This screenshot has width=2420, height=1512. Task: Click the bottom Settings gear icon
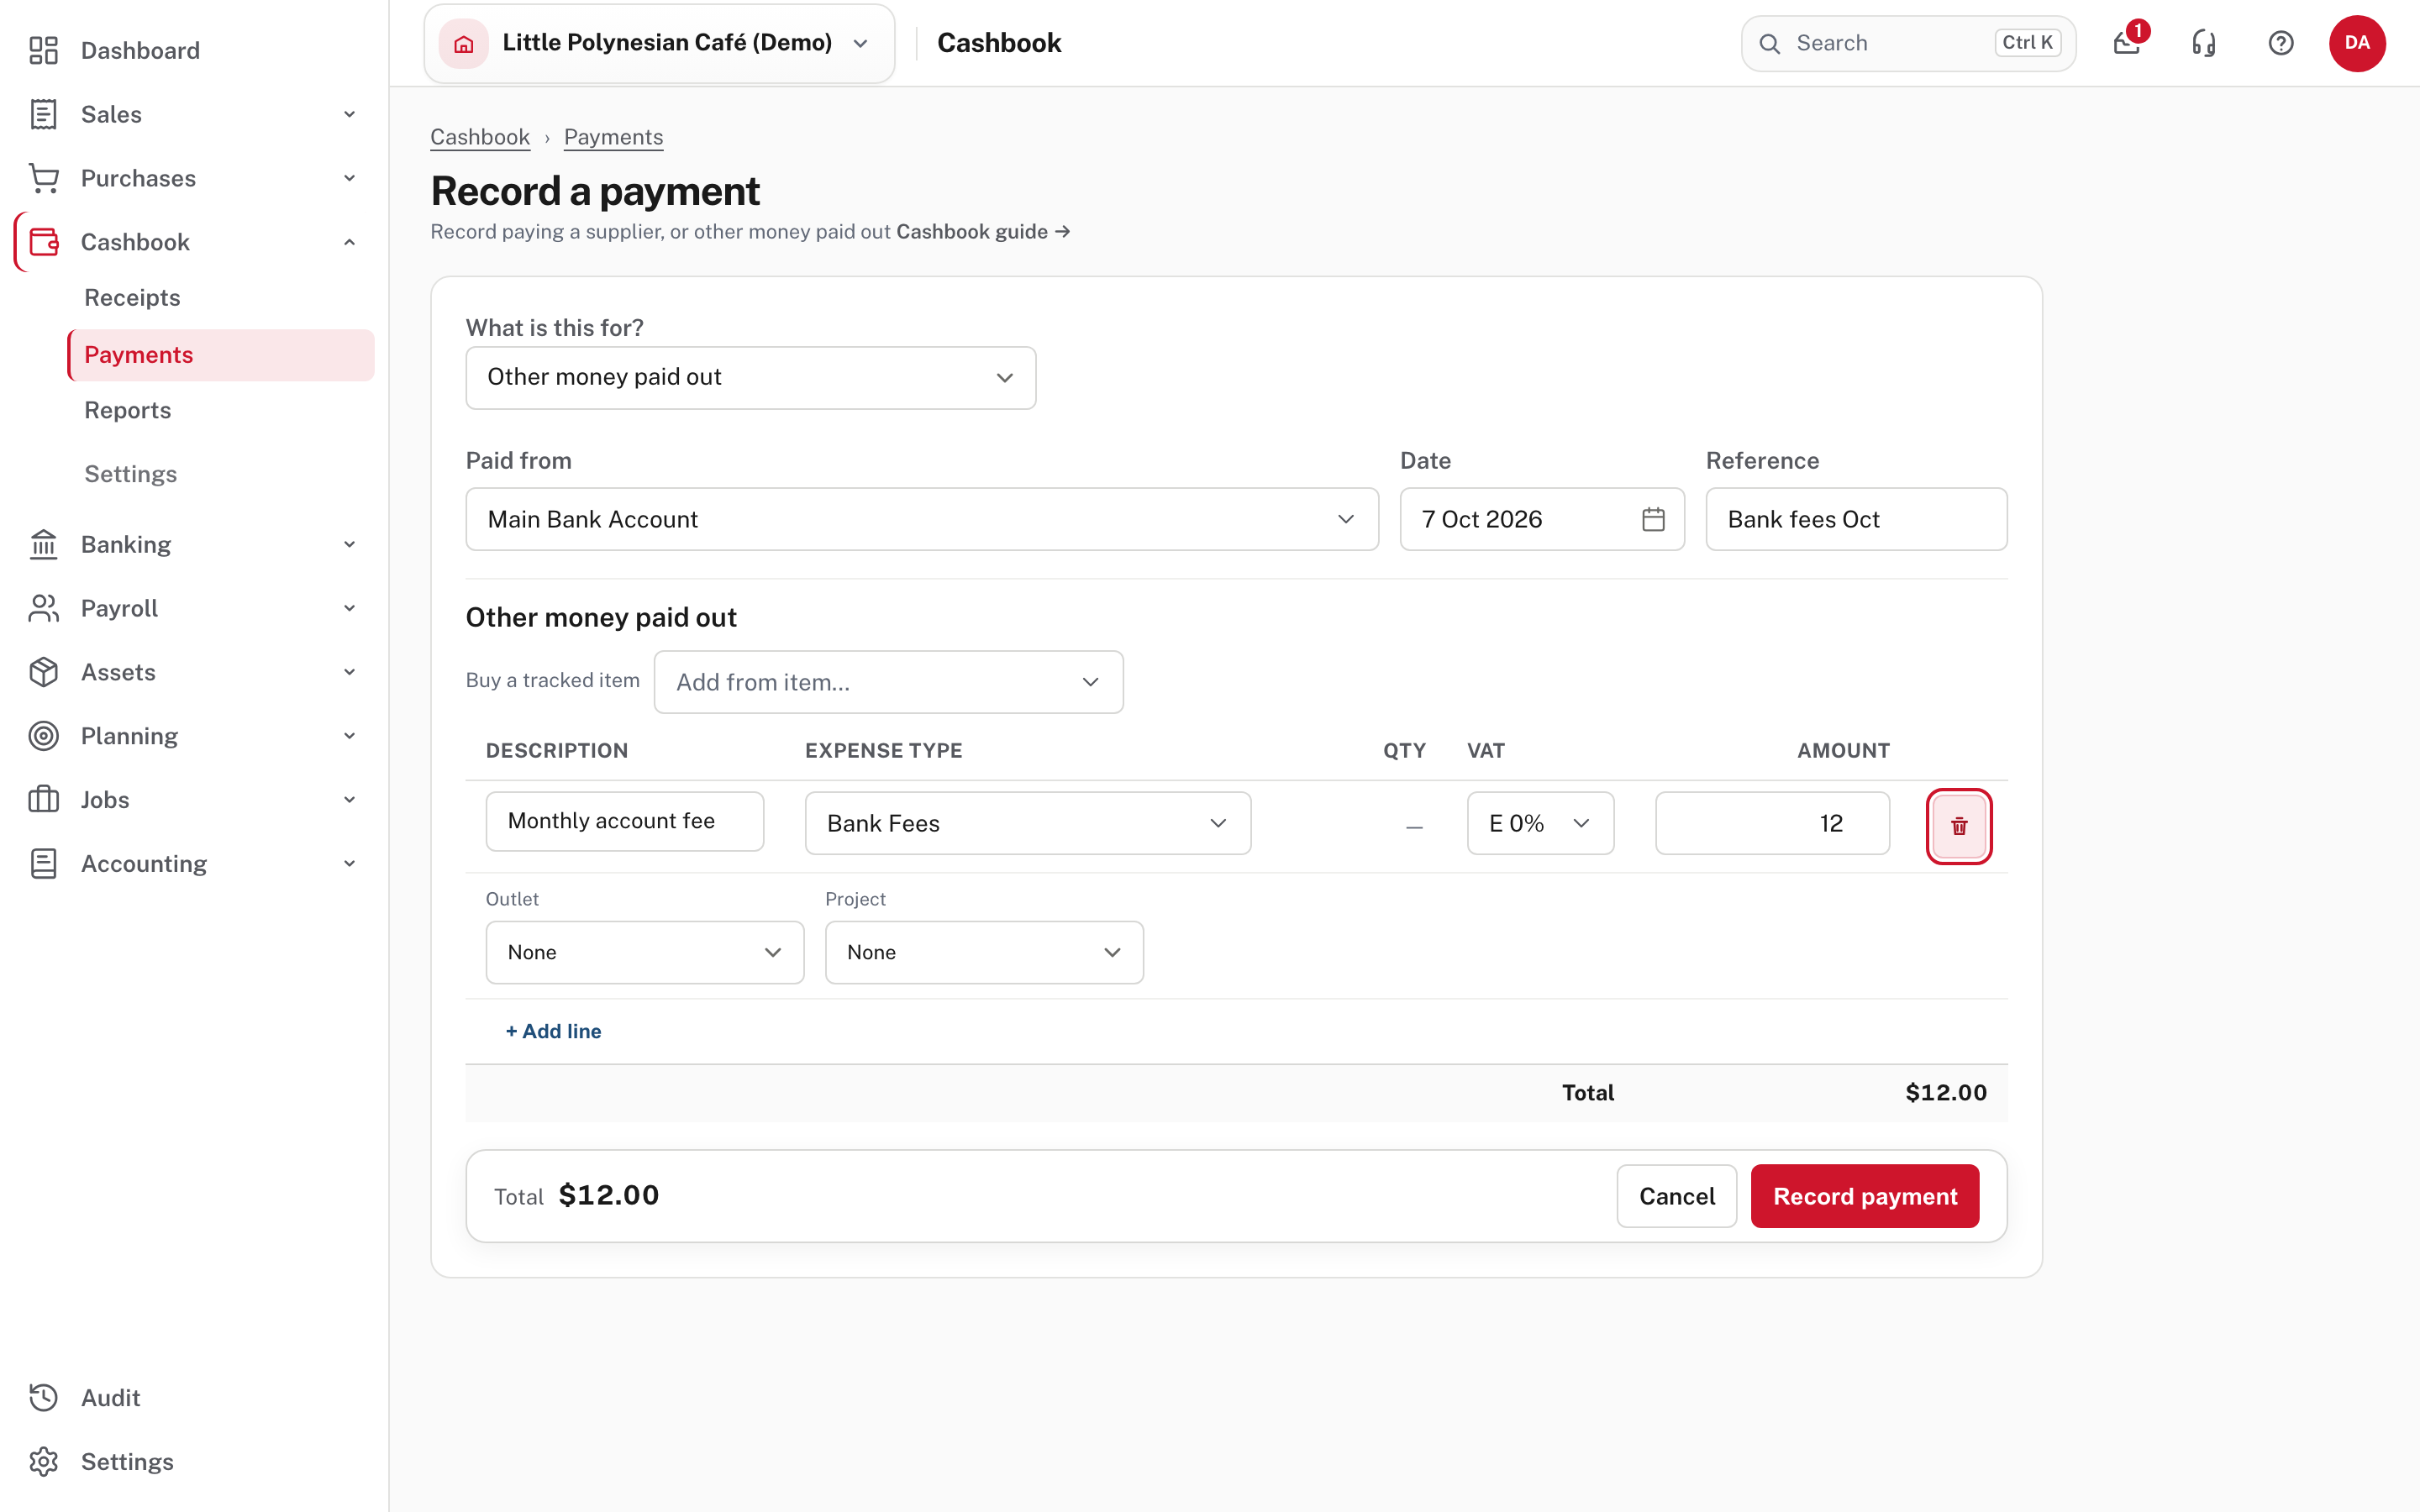(43, 1462)
